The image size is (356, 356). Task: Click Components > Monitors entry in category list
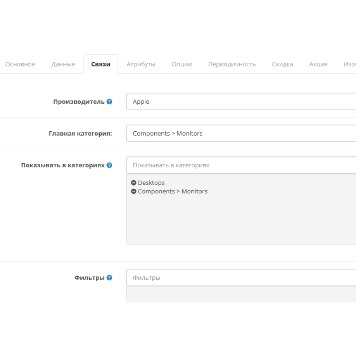[172, 191]
